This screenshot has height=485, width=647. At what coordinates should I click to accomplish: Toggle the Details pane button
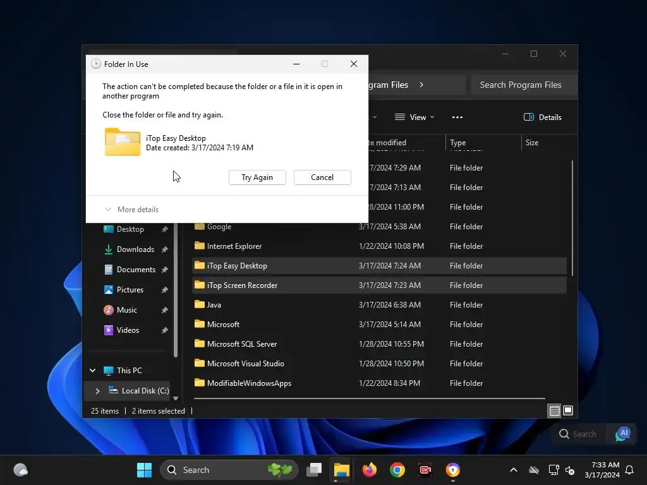[x=542, y=117]
